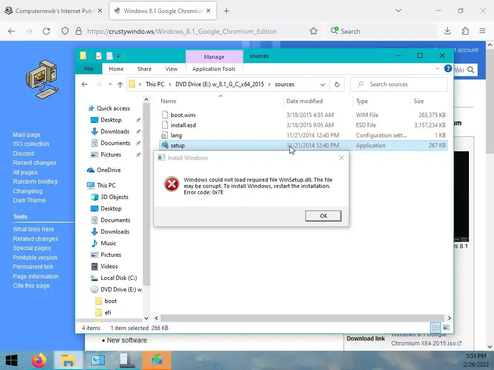Open the Application Tools tab

point(214,69)
